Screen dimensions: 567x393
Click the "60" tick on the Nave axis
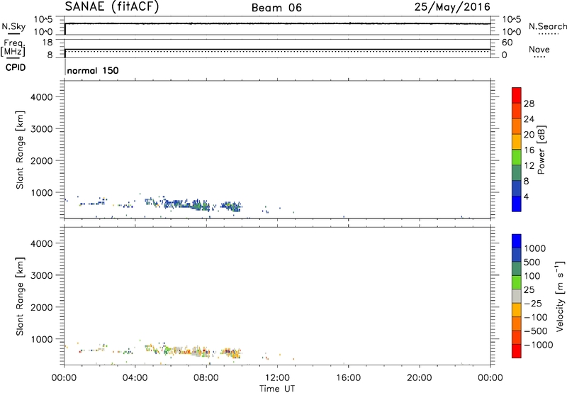pyautogui.click(x=507, y=43)
